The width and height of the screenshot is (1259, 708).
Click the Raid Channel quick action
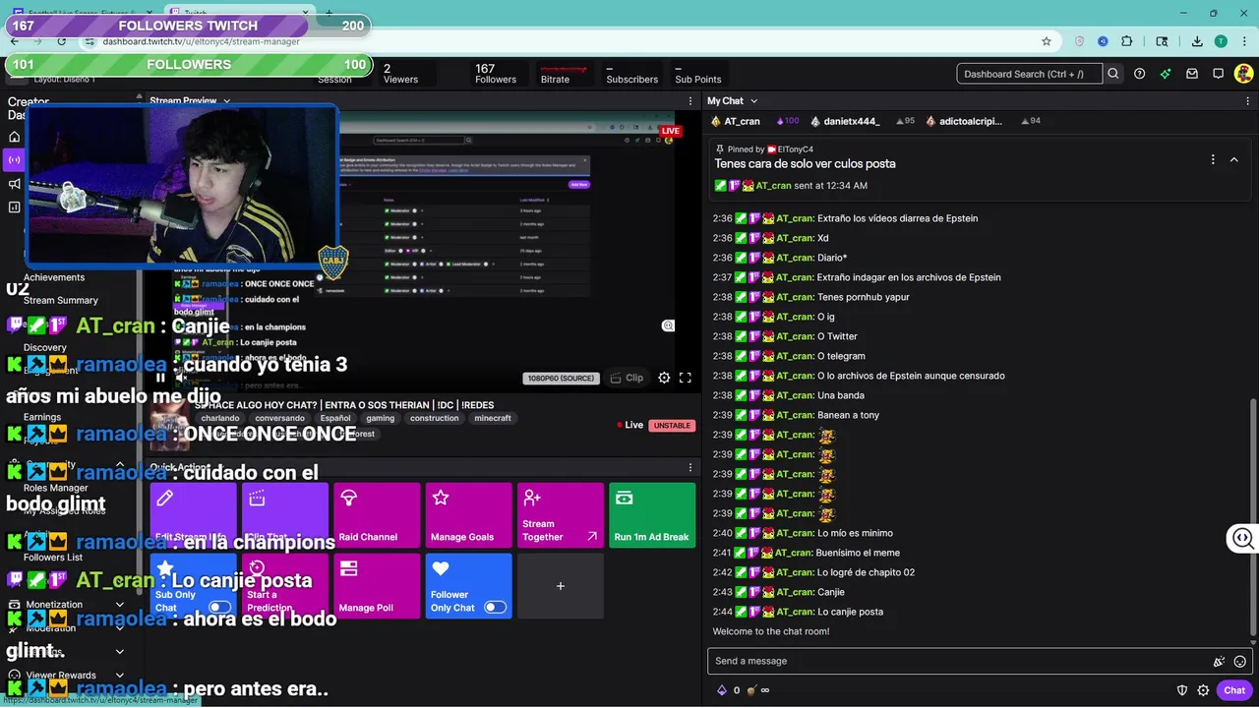tap(377, 515)
